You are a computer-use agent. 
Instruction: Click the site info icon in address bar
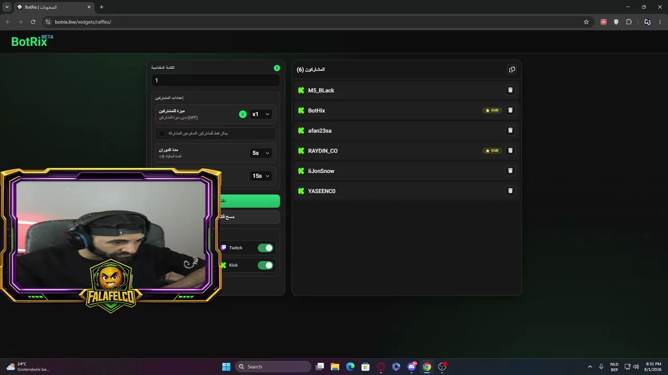pyautogui.click(x=47, y=22)
